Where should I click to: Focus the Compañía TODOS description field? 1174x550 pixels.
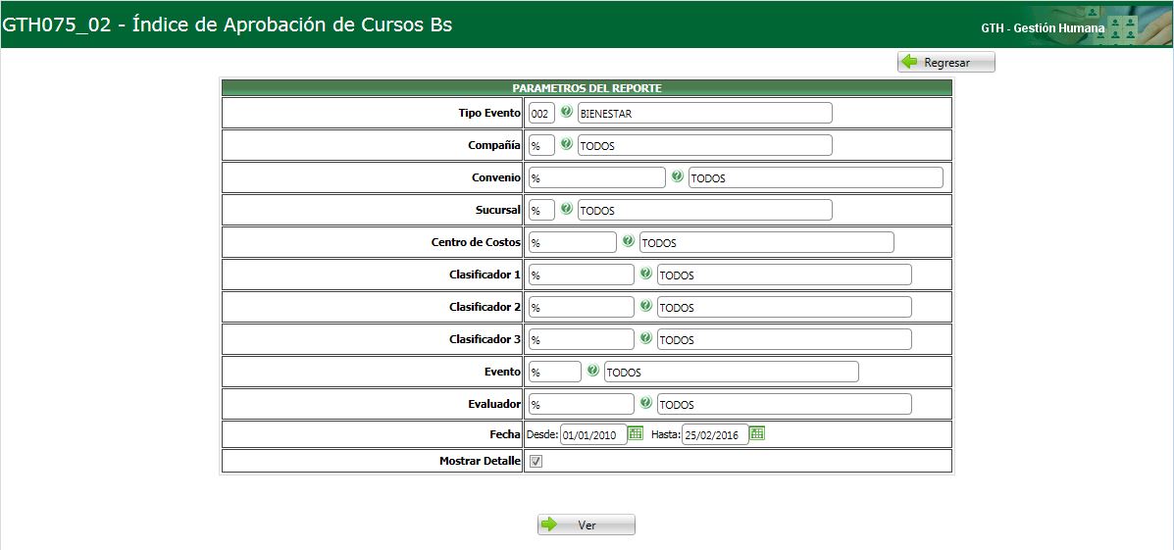click(x=704, y=145)
